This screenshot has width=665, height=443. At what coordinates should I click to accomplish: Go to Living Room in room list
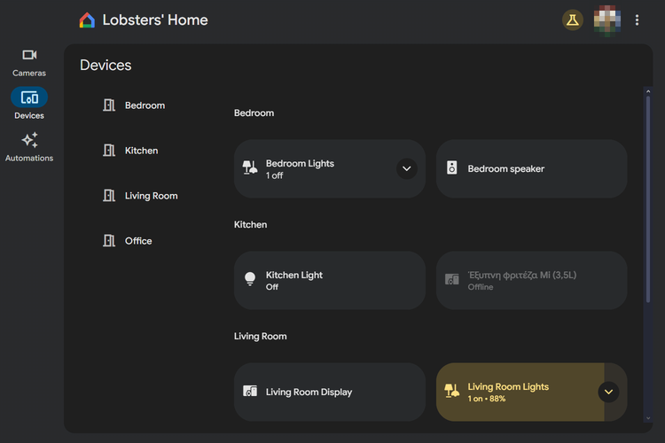(x=151, y=196)
